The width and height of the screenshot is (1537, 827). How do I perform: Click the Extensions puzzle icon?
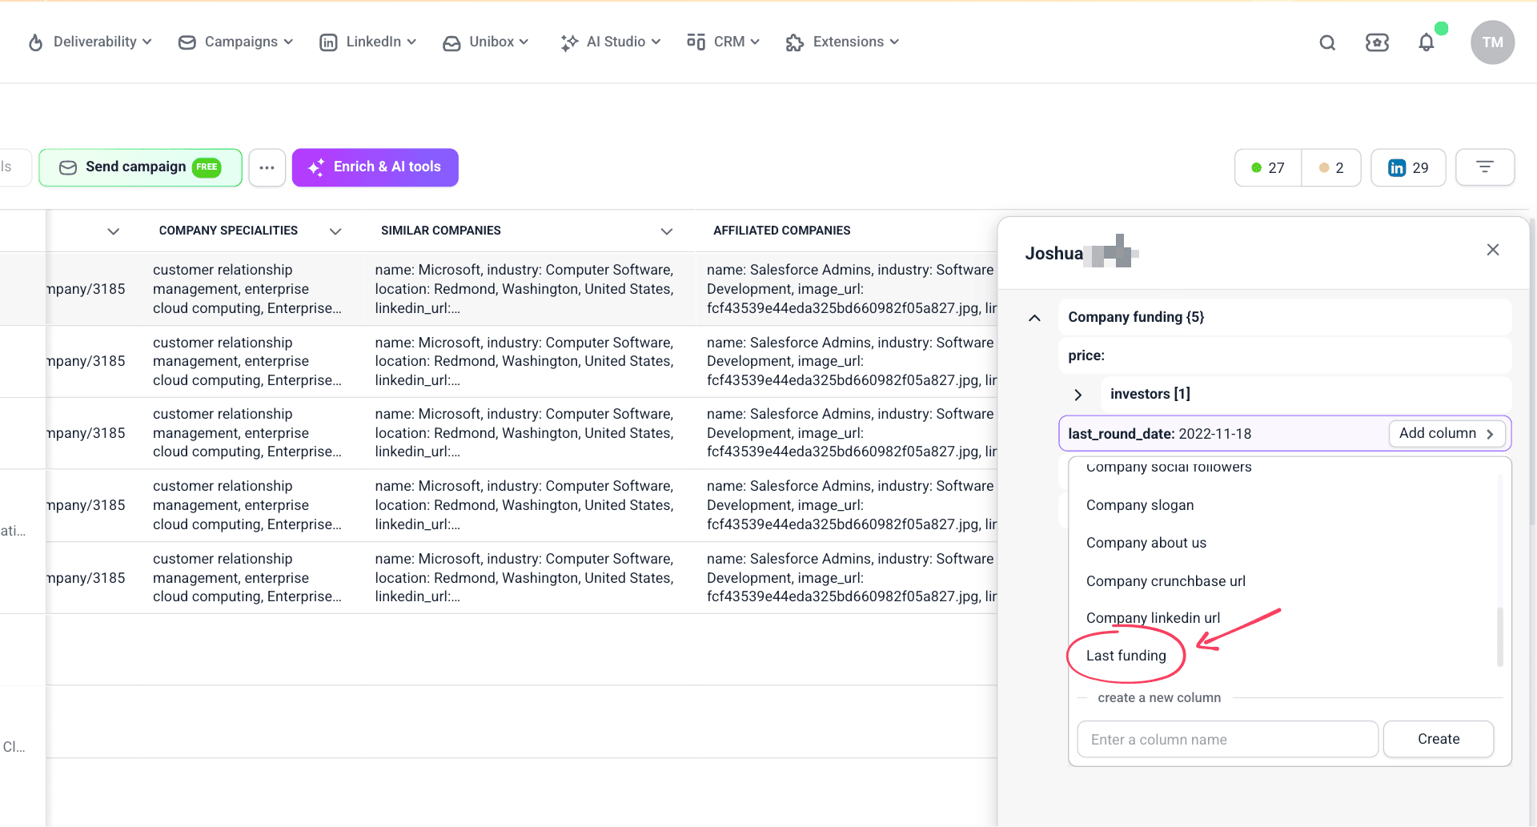[794, 42]
